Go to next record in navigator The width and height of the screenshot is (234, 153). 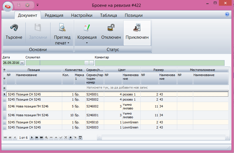pos(32,138)
